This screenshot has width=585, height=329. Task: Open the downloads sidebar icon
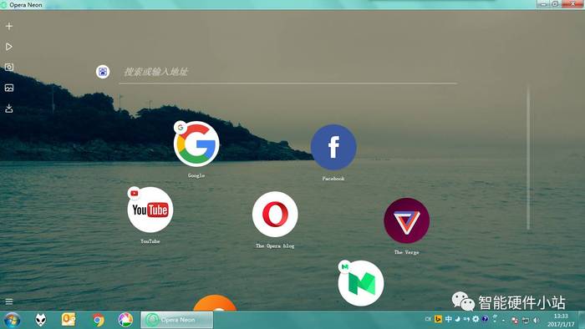[x=9, y=109]
